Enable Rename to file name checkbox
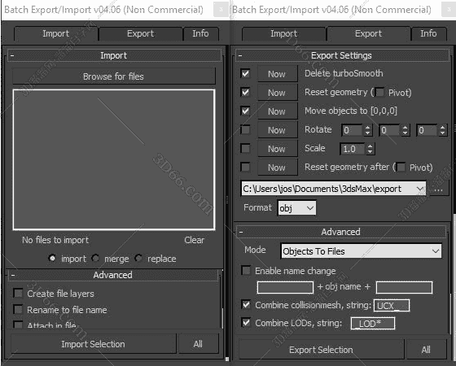Screen dimensions: 456x366 (x=18, y=309)
